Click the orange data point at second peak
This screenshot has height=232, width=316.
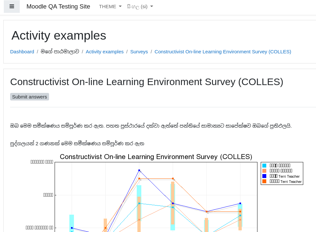click(x=173, y=179)
